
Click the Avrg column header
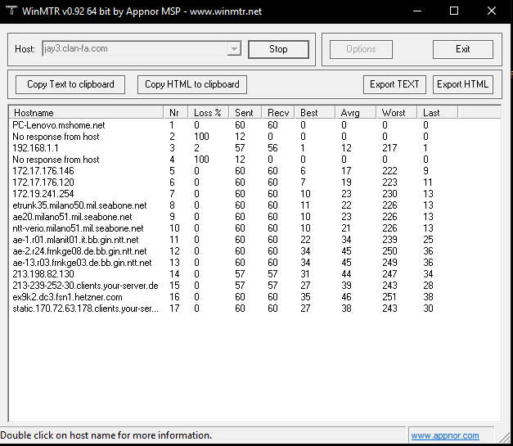coord(356,113)
